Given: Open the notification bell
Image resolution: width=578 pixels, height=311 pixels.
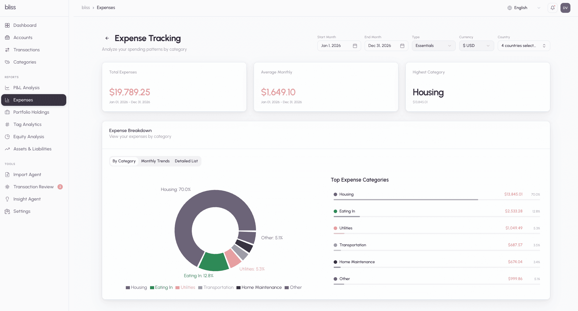Looking at the screenshot, I should [x=552, y=8].
